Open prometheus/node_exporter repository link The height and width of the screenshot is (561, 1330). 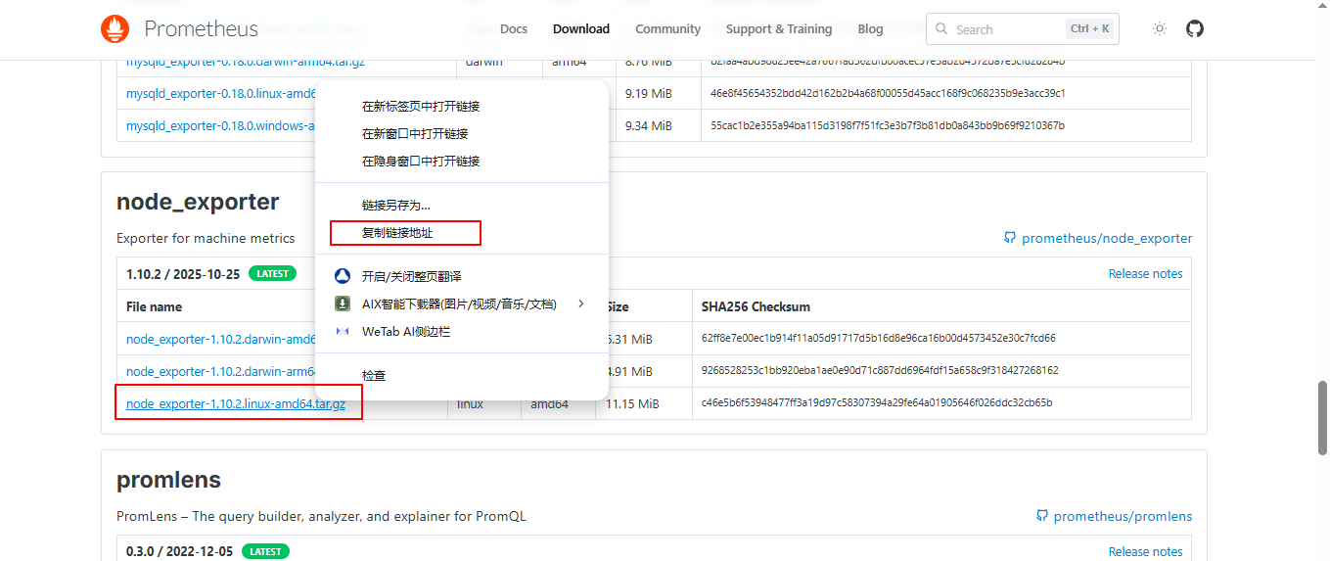click(x=1107, y=238)
